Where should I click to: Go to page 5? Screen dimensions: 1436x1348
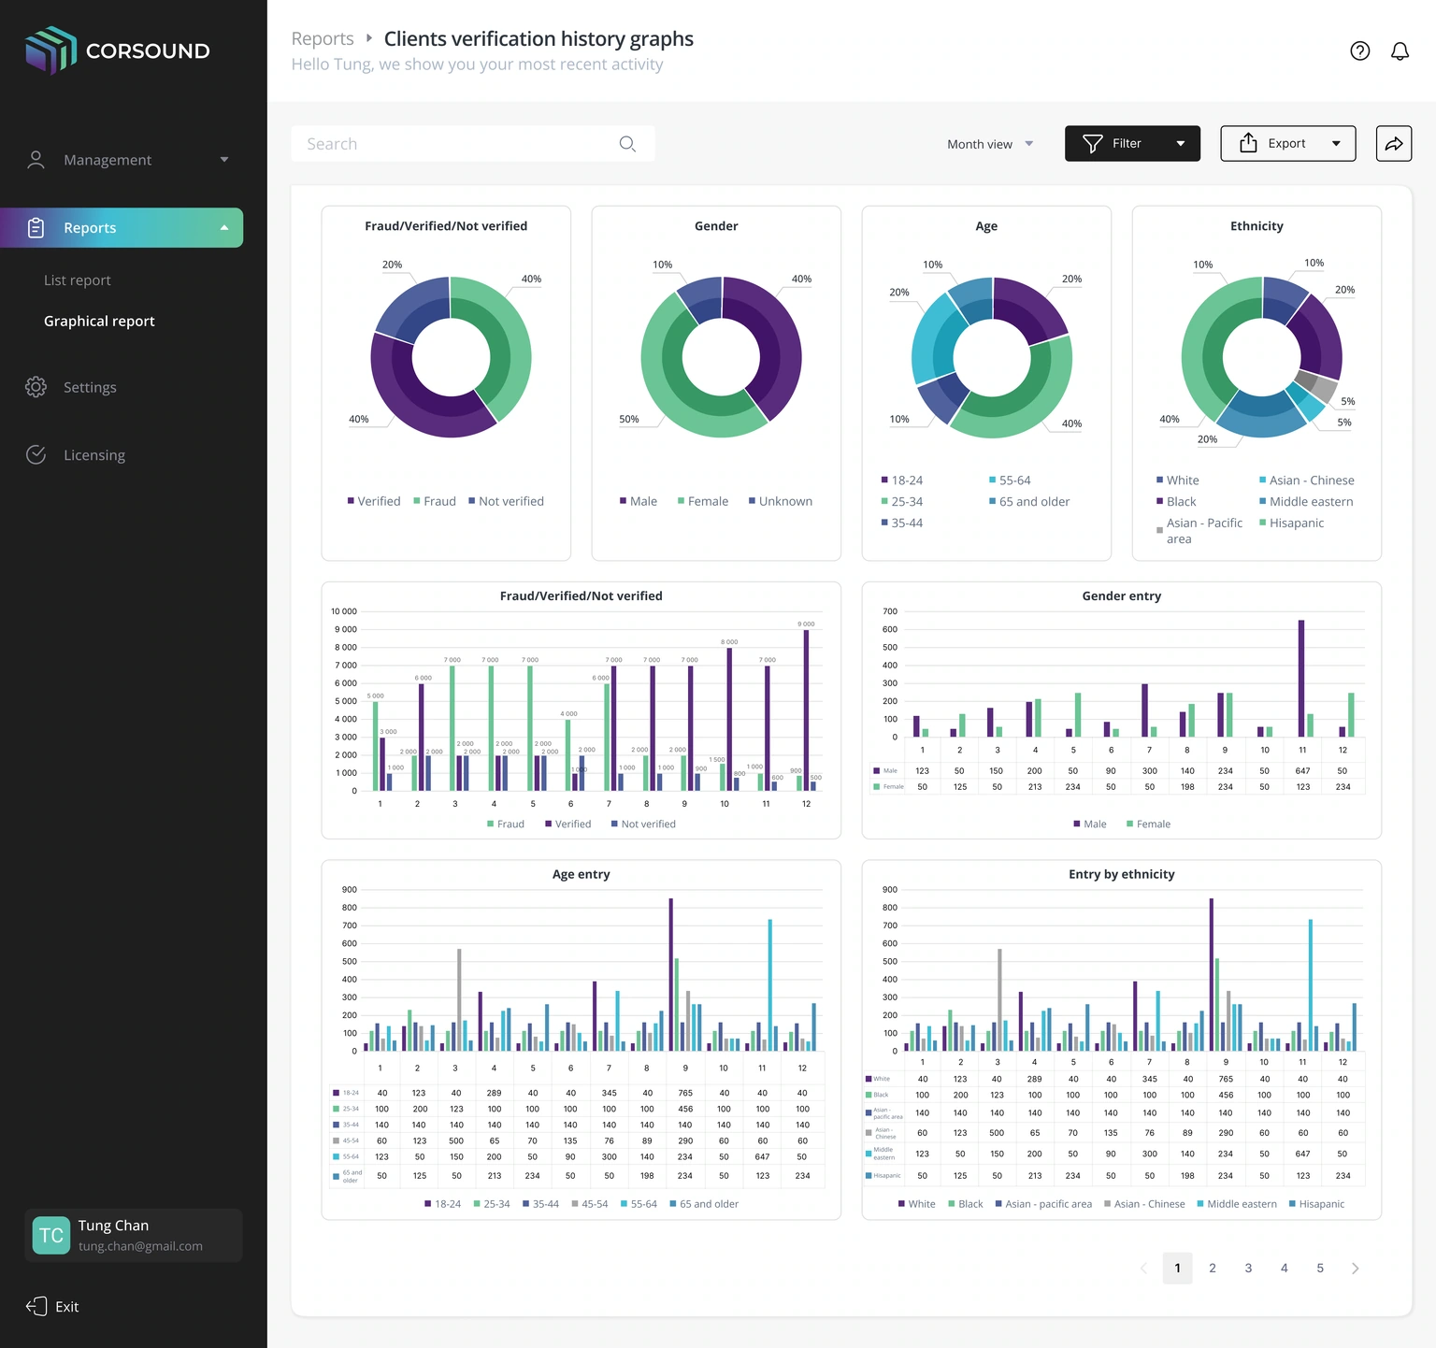point(1320,1269)
